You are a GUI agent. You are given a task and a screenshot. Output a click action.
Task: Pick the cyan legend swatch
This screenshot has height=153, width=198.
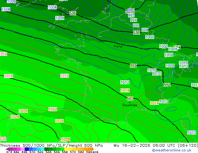[x=42, y=149]
